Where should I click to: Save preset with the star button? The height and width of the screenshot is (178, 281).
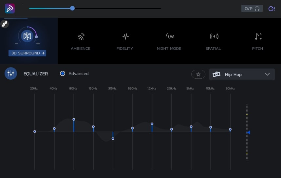click(x=198, y=74)
